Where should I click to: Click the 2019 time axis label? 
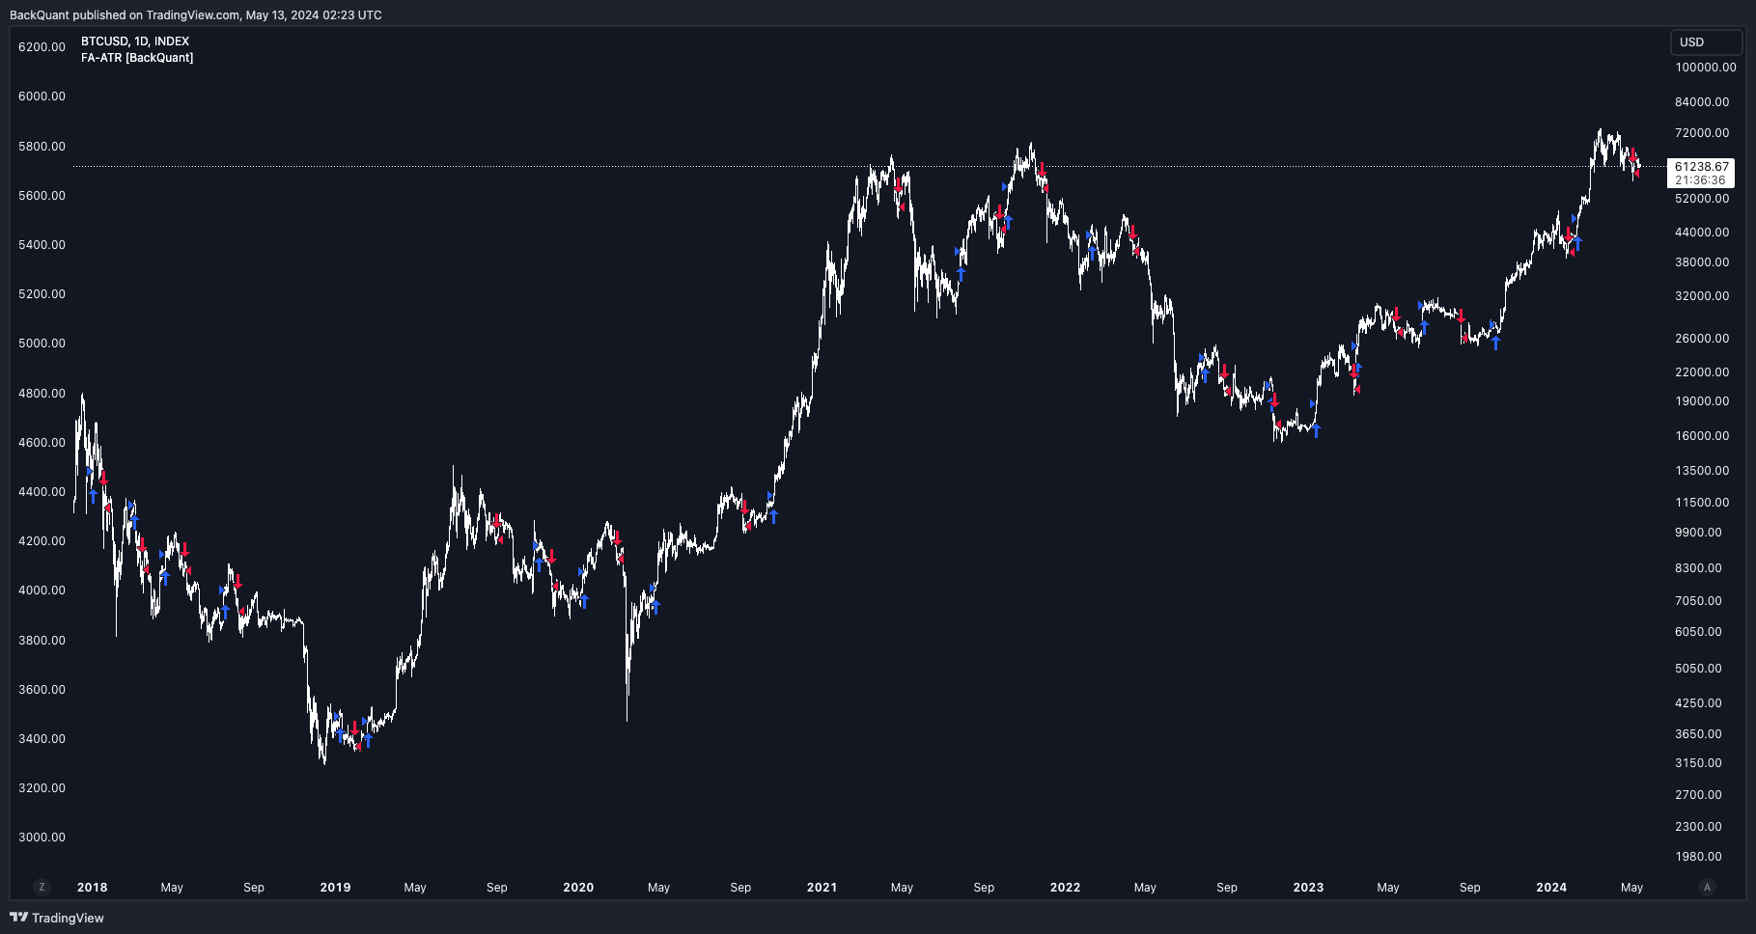click(336, 888)
